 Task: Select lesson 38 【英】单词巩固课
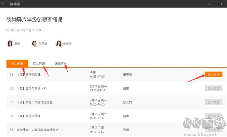[x=29, y=116]
